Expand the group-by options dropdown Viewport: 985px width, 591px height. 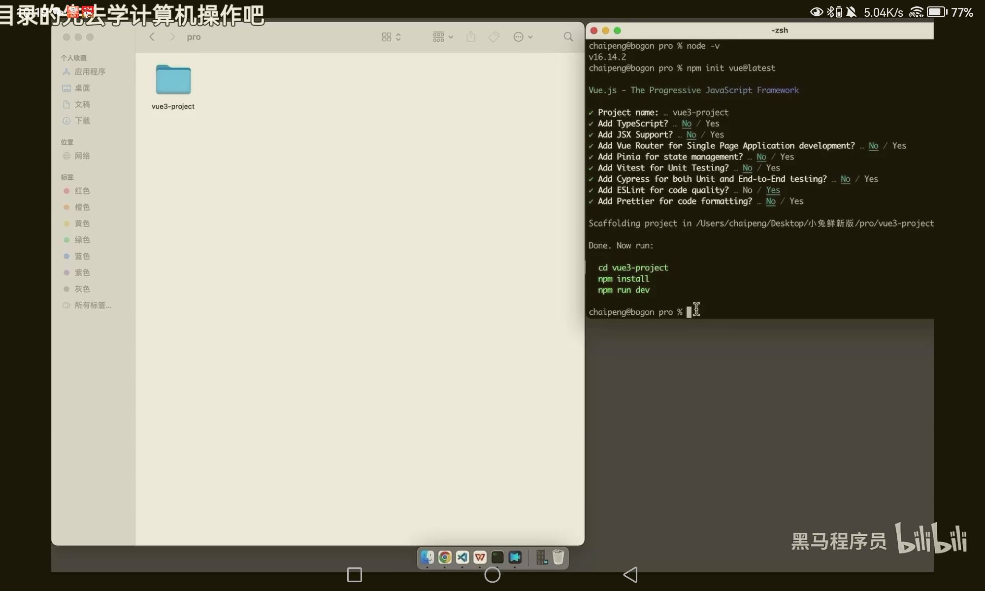443,37
